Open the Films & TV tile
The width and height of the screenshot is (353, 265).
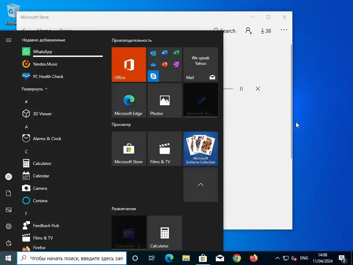[x=165, y=149]
